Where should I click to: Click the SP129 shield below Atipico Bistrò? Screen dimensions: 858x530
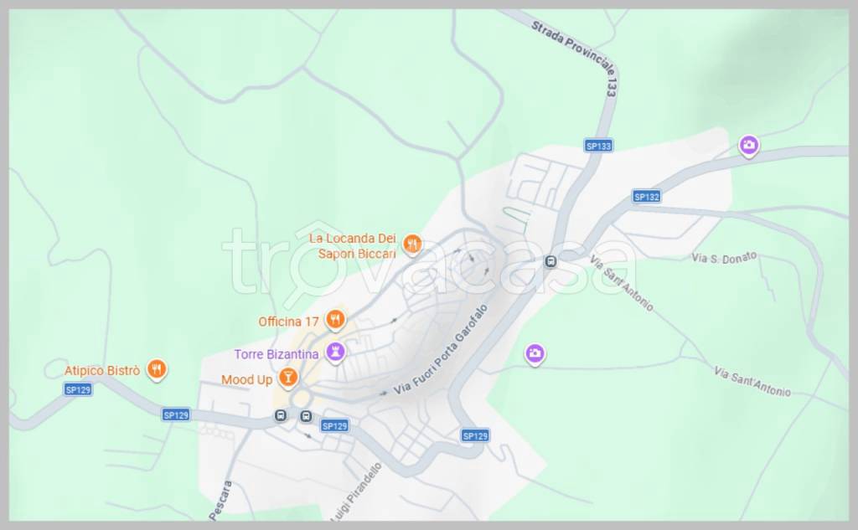click(x=78, y=389)
